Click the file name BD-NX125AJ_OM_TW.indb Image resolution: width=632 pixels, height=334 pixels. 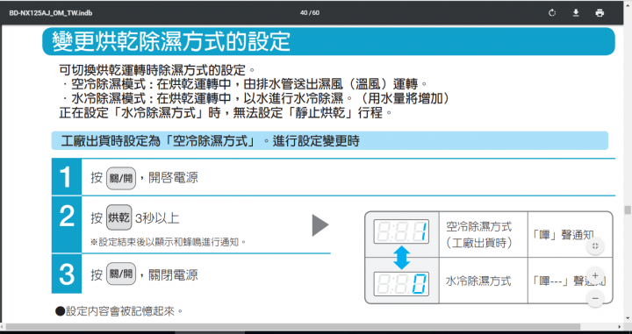(x=51, y=13)
